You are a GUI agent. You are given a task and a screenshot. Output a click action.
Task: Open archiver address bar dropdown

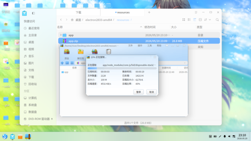[x=185, y=63]
